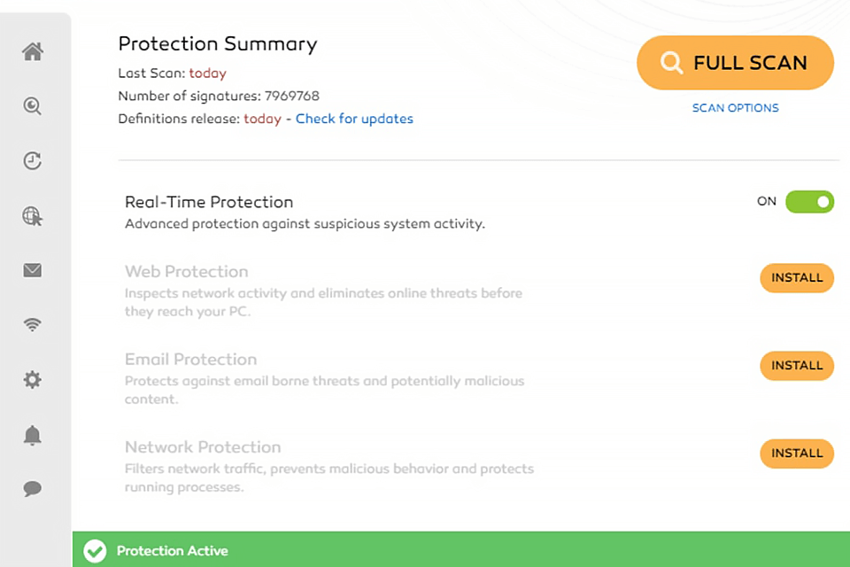Open the Email Protection envelope icon
The image size is (850, 567).
32,270
